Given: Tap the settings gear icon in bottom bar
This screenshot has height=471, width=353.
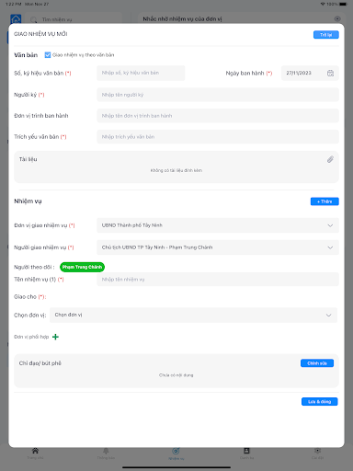Looking at the screenshot, I should click(x=317, y=451).
